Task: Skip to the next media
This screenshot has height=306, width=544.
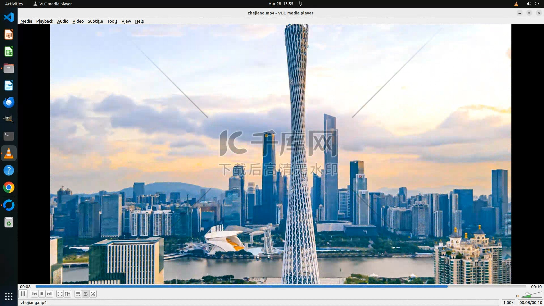Action: tap(49, 294)
